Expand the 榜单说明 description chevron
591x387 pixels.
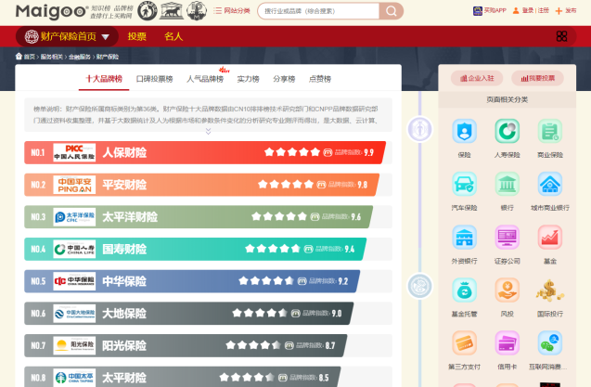(x=208, y=131)
